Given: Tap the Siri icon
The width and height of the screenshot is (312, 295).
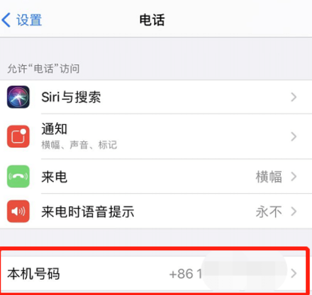Looking at the screenshot, I should click(18, 97).
